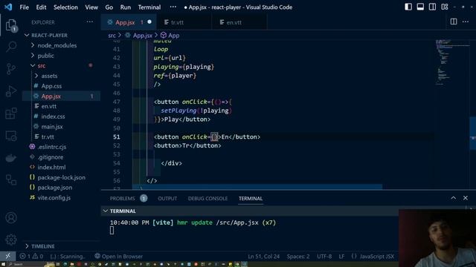Select the TERMINAL panel tab
The height and width of the screenshot is (267, 476).
(x=251, y=199)
